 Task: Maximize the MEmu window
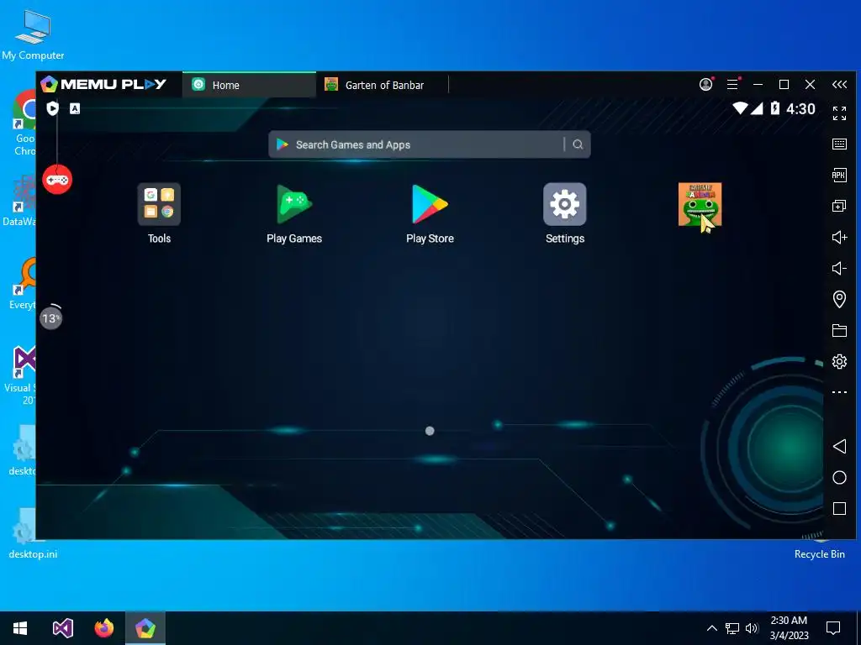pos(784,84)
